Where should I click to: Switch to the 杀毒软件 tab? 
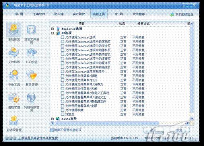pyautogui.click(x=39, y=14)
